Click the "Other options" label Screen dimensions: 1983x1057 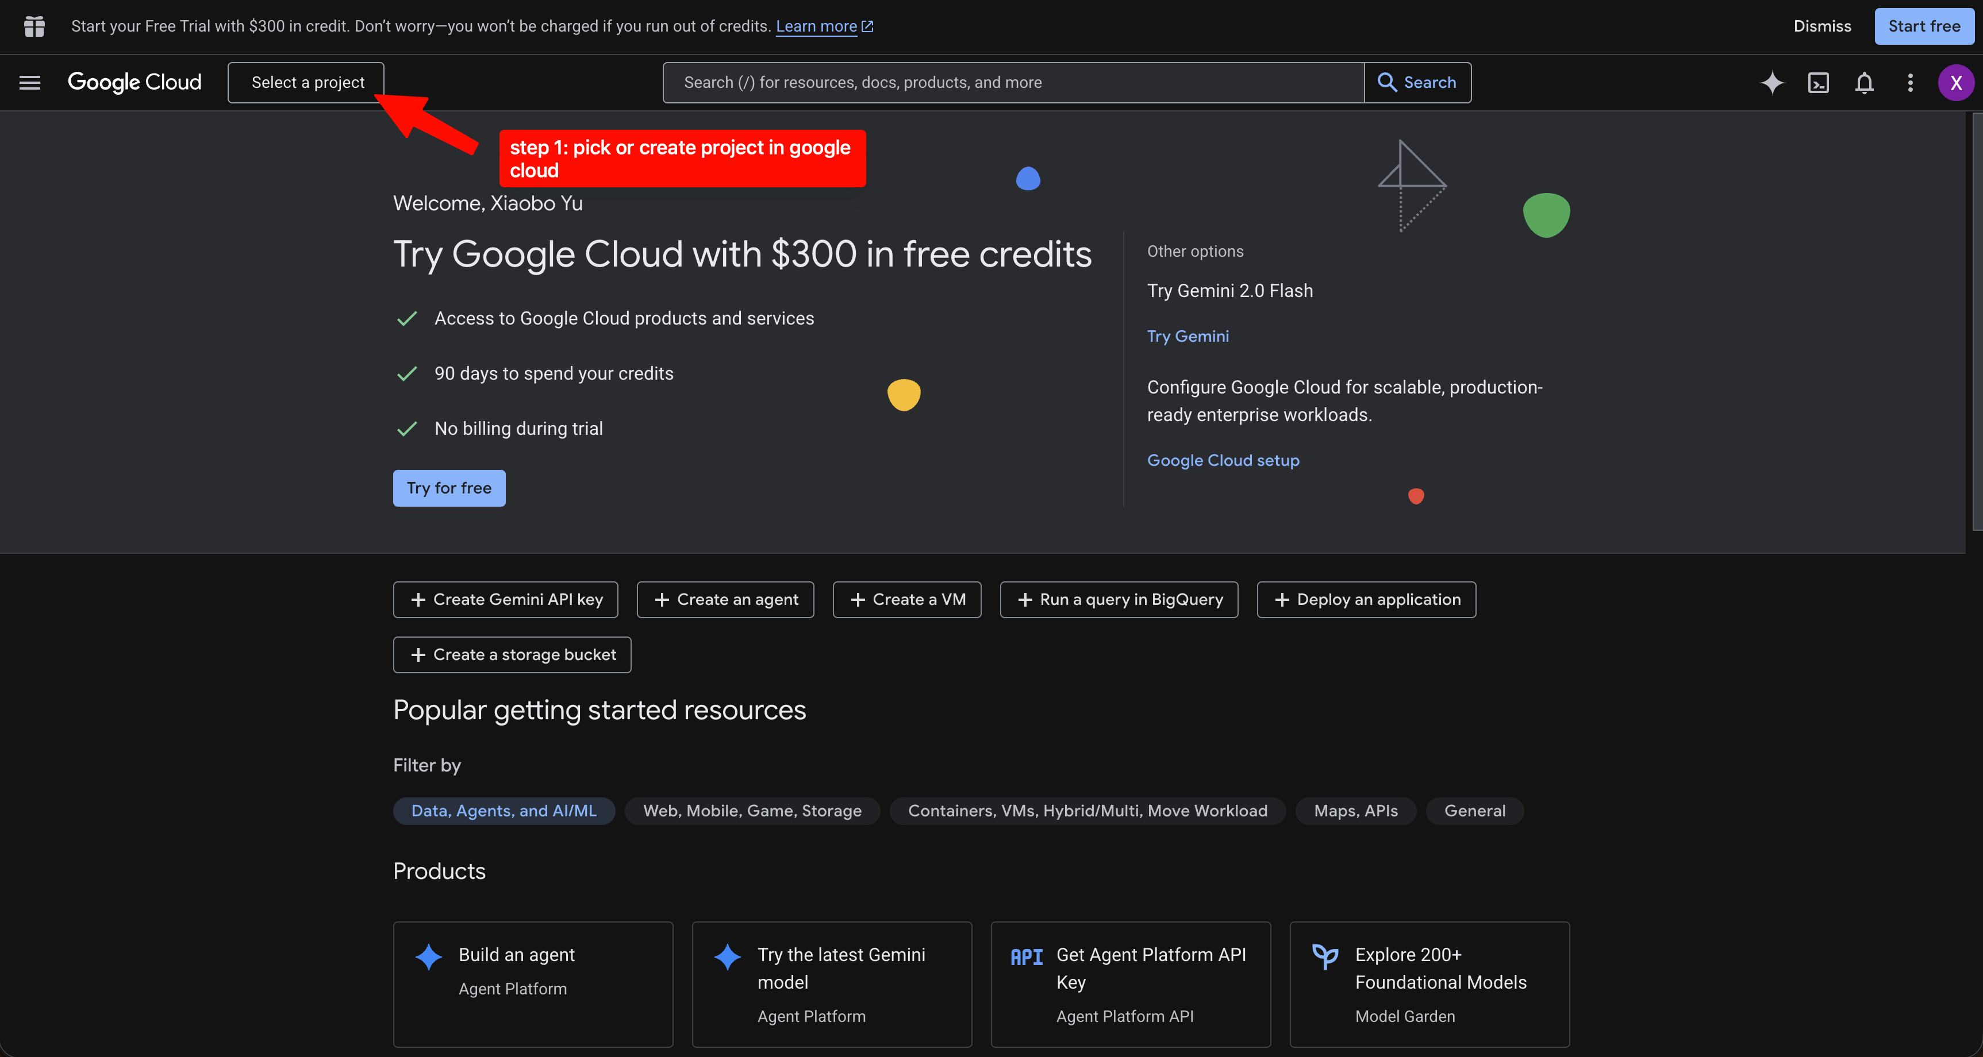[x=1196, y=252]
